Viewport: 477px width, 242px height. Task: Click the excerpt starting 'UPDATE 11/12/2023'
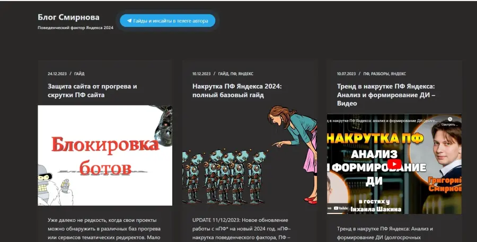tap(242, 229)
